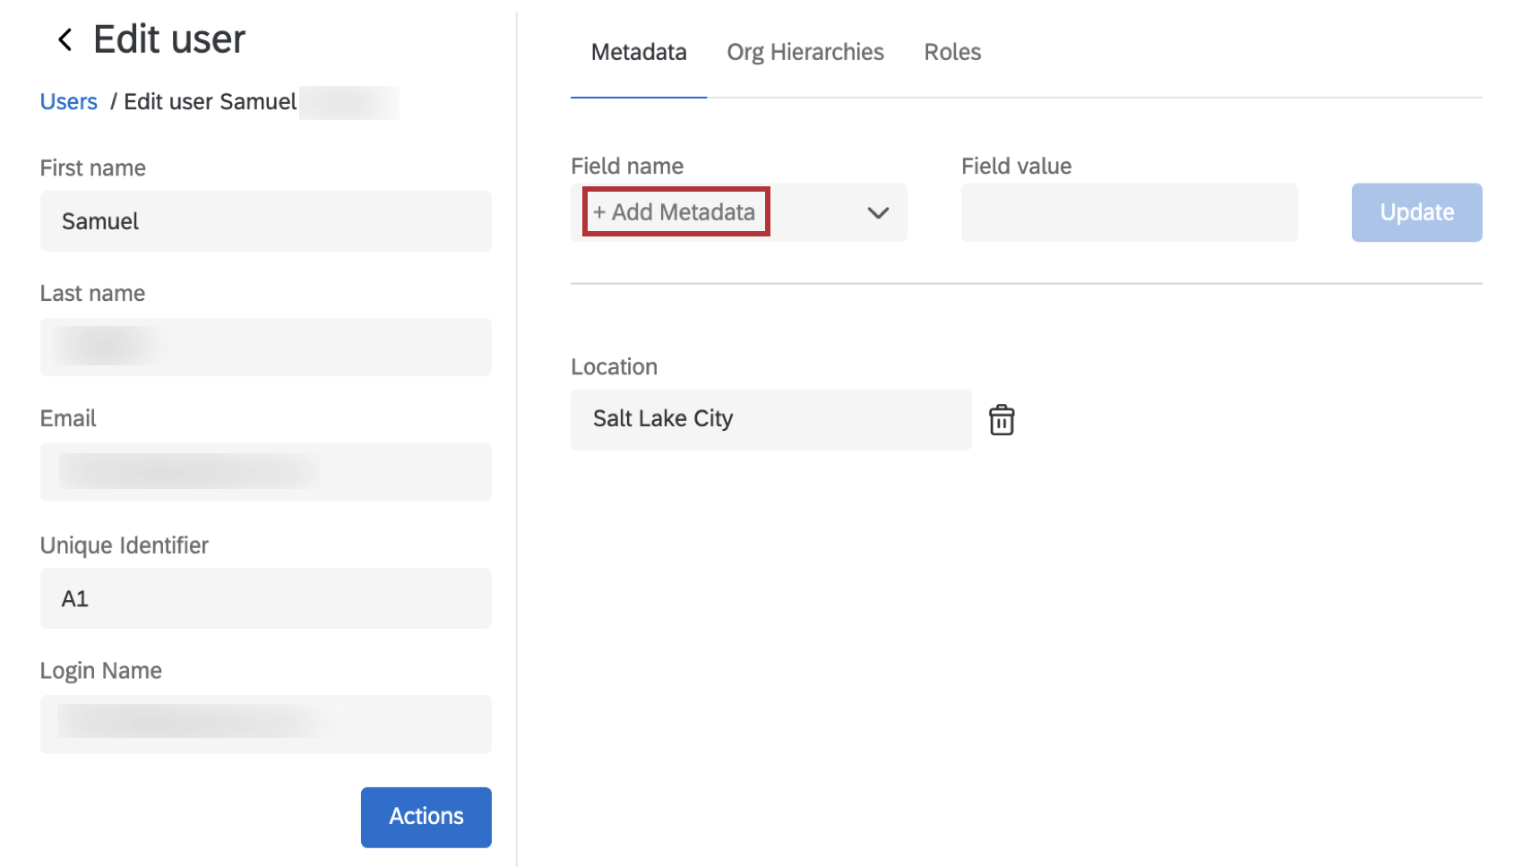
Task: Select the Email input field
Action: pos(265,472)
